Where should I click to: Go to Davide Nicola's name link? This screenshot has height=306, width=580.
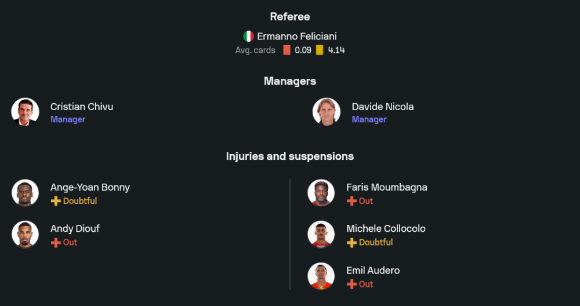pyautogui.click(x=383, y=107)
